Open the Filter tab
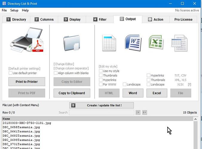This screenshot has width=202, height=149. [x=100, y=19]
